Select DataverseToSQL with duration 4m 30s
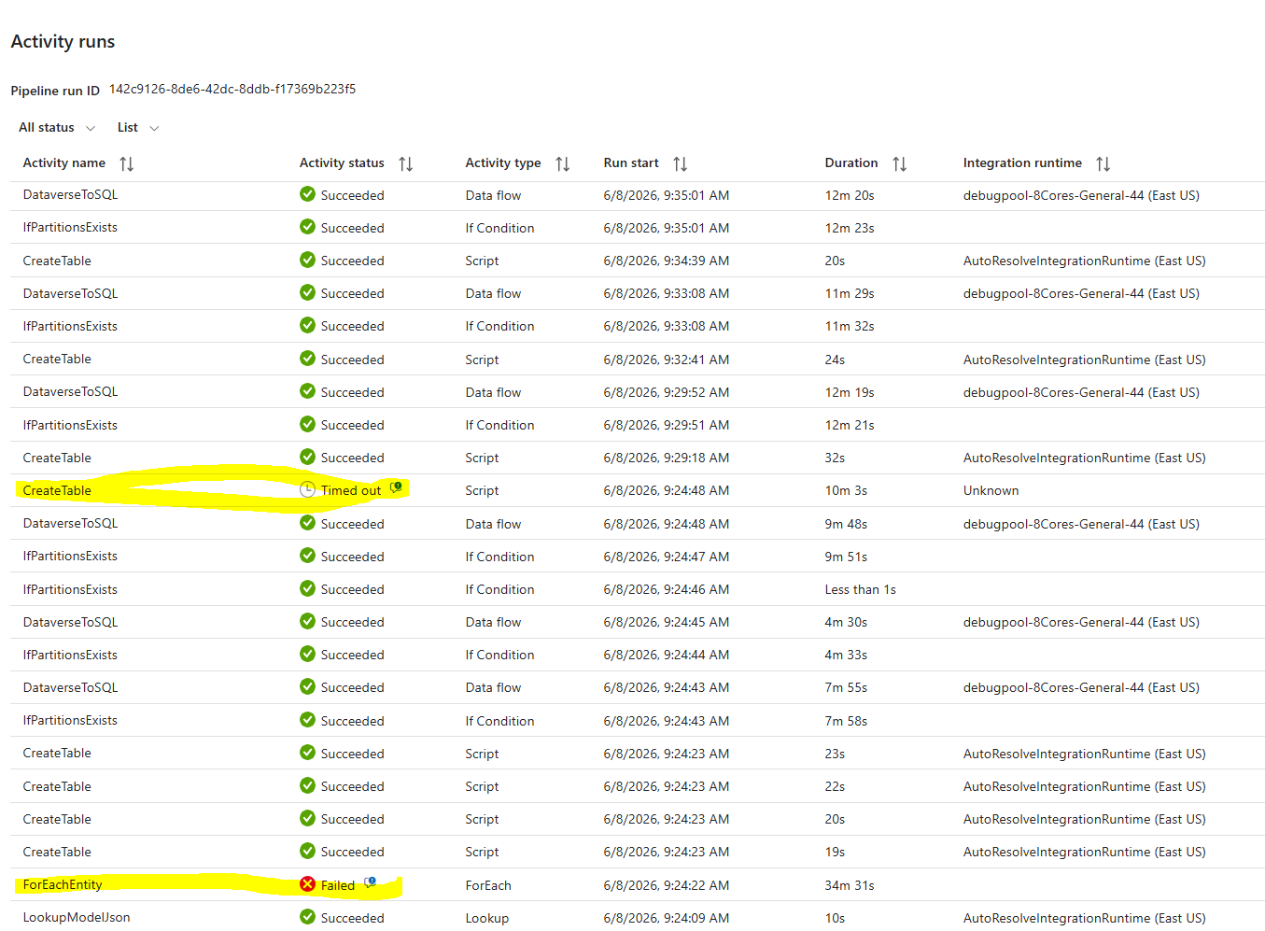The width and height of the screenshot is (1265, 931). (x=71, y=622)
